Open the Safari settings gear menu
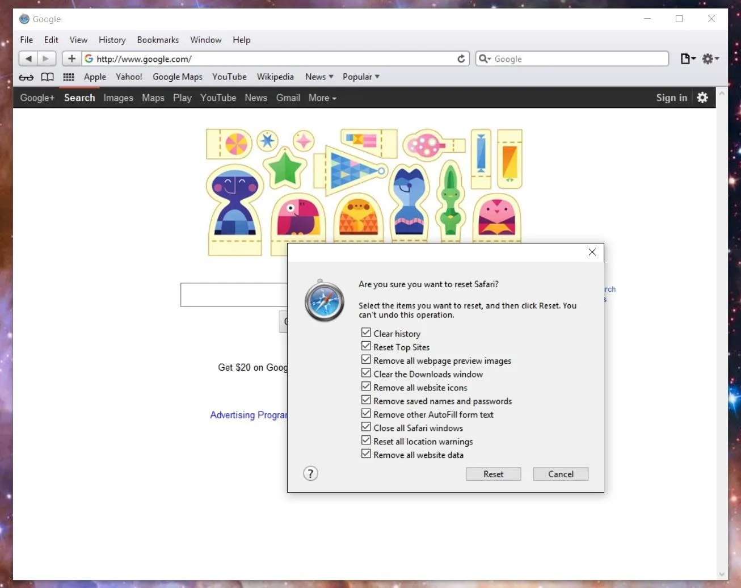Viewport: 741px width, 588px height. coord(710,58)
